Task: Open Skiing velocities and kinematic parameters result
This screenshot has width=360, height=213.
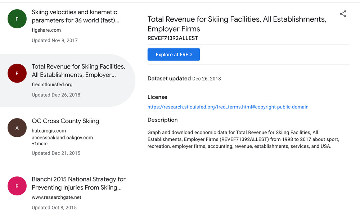Action: coord(75,16)
